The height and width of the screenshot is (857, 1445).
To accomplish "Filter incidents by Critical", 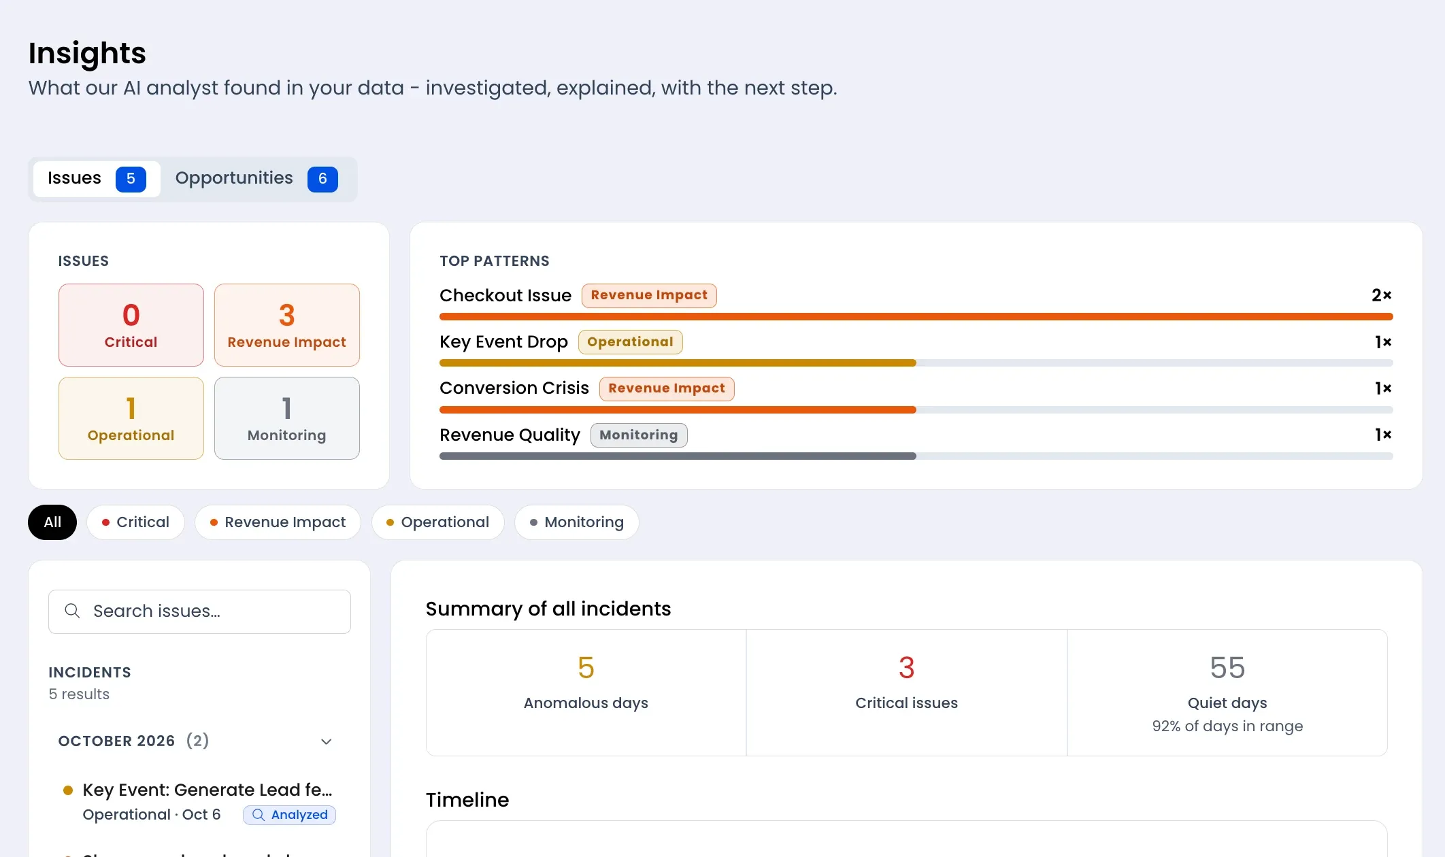I will point(135,522).
